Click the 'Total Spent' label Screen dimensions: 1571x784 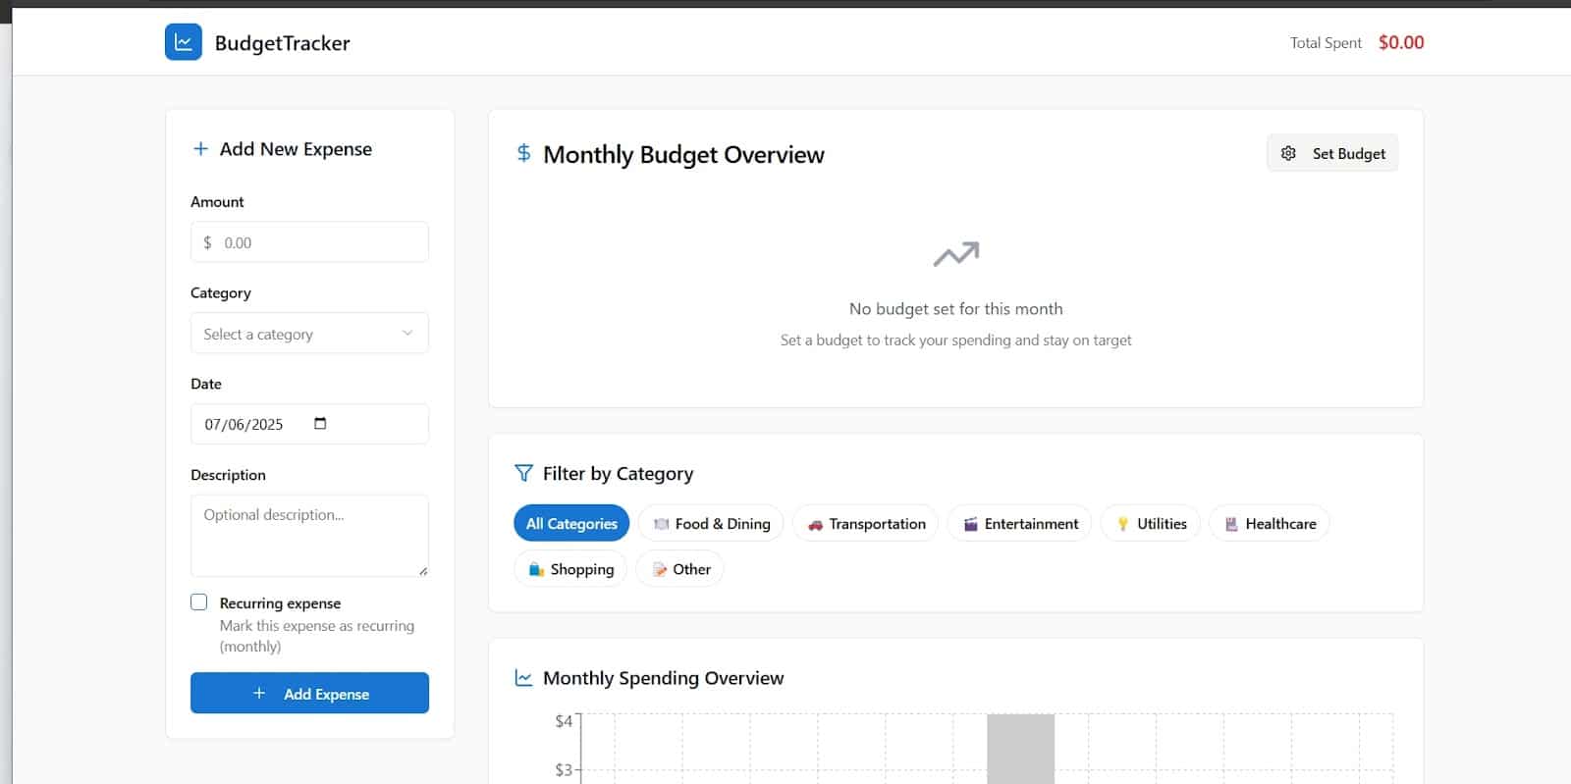pos(1326,43)
